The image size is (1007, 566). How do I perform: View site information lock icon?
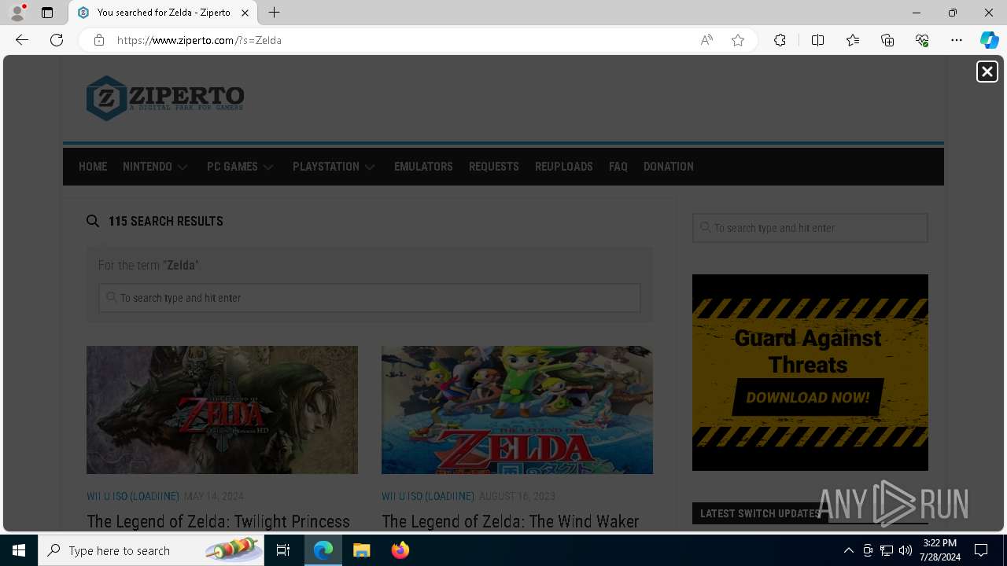[x=99, y=40]
